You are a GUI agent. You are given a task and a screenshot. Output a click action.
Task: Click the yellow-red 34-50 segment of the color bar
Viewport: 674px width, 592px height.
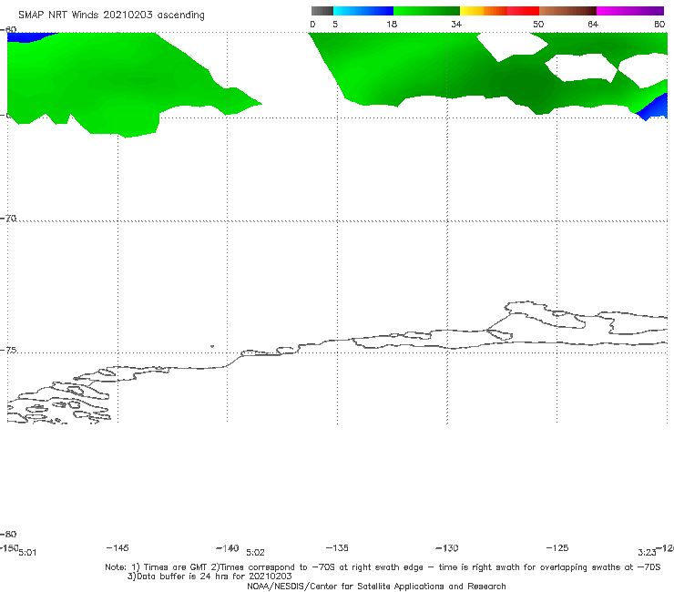coord(499,11)
